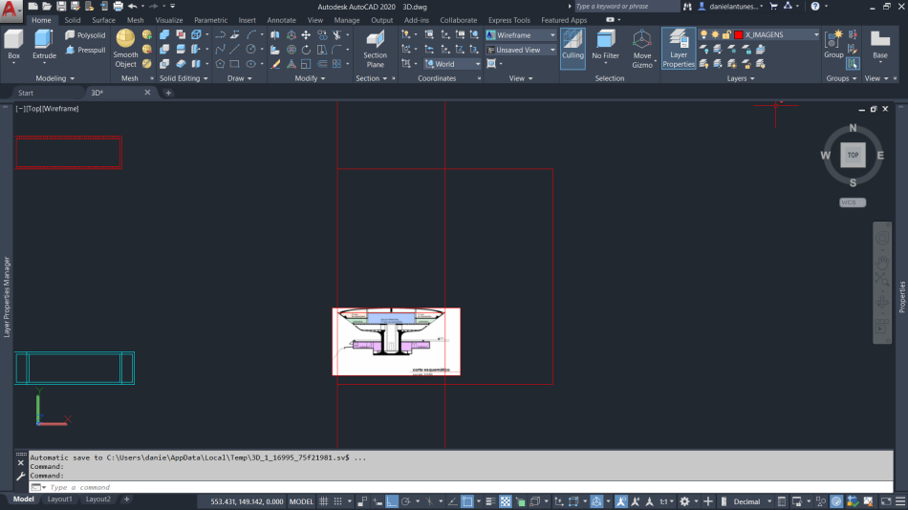Click the Erase tool in Modify panel
The width and height of the screenshot is (908, 510).
coord(275,64)
